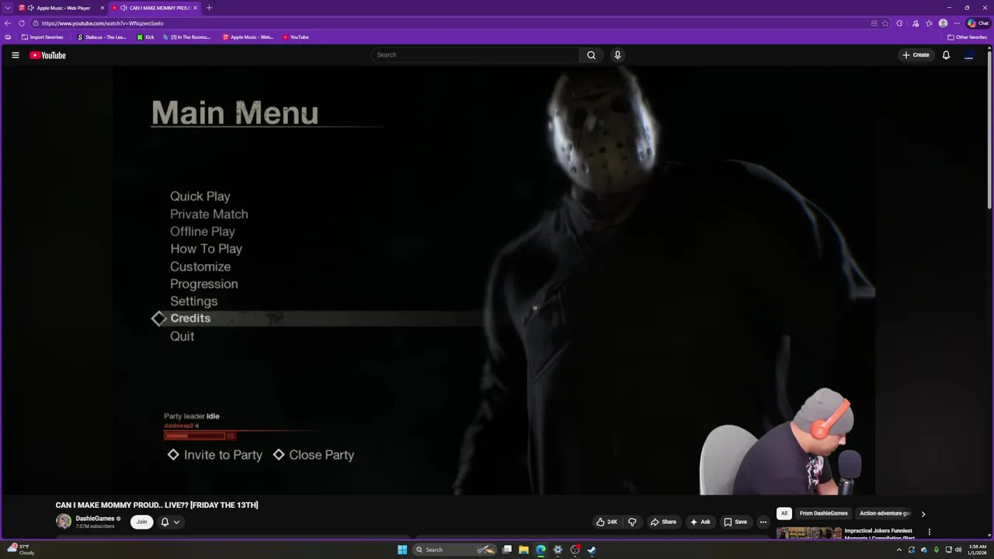Image resolution: width=994 pixels, height=559 pixels.
Task: Open Edge settings and more (ellipsis)
Action: (957, 23)
